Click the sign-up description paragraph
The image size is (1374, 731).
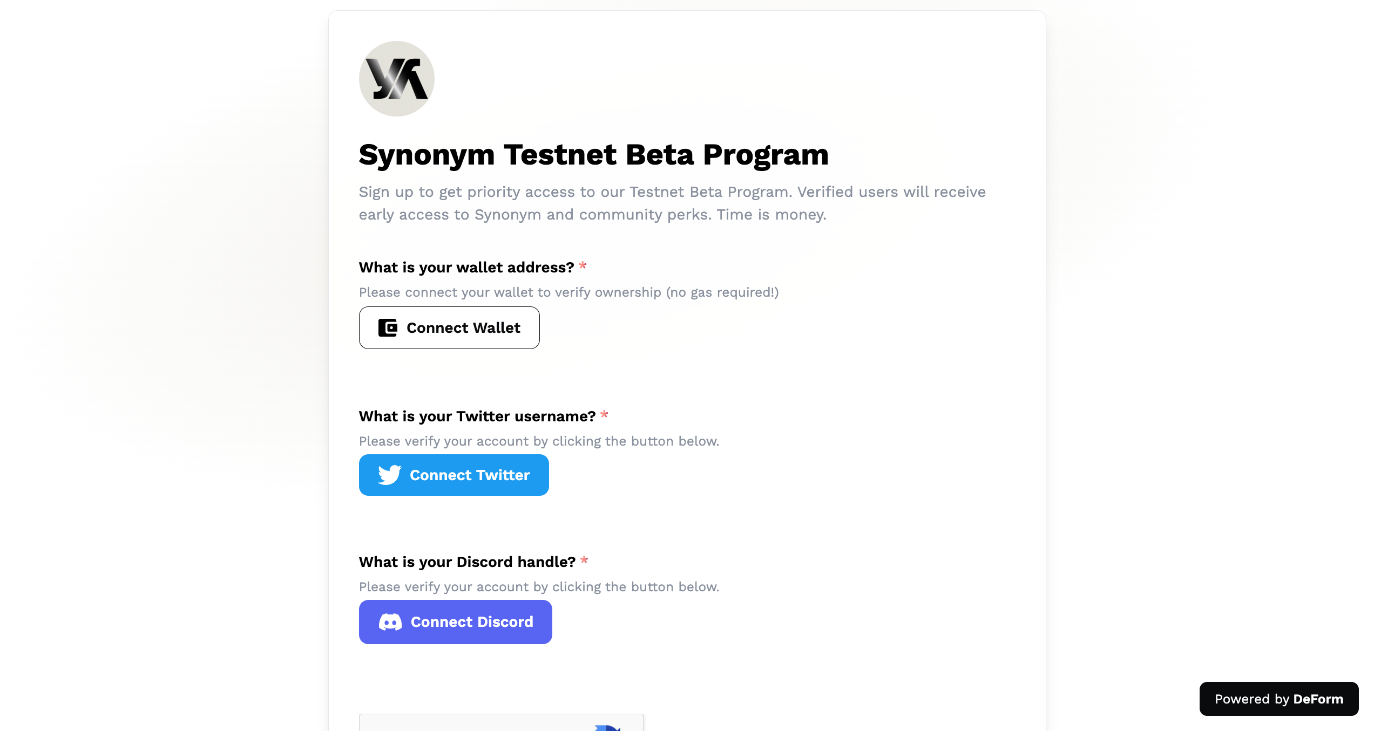(x=672, y=203)
